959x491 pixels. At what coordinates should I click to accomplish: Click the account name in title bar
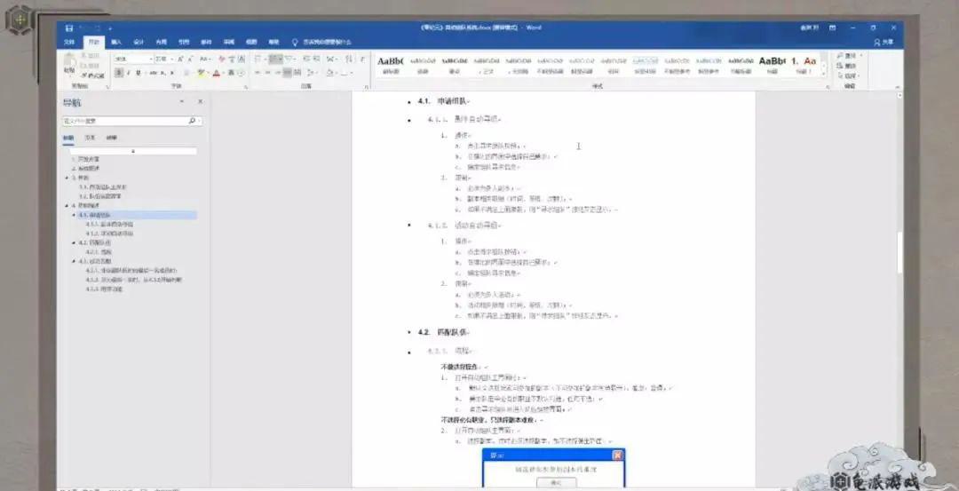click(x=809, y=28)
